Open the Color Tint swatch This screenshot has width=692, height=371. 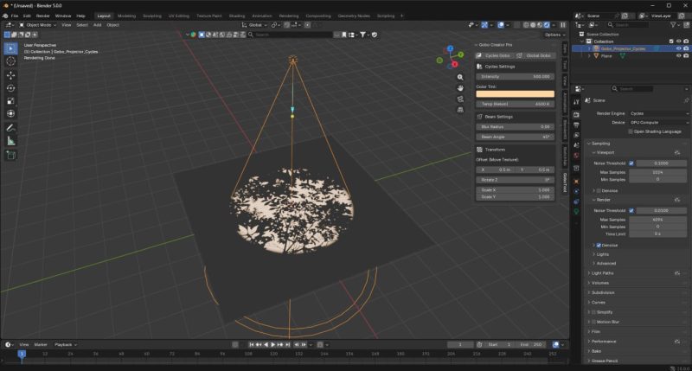click(516, 93)
